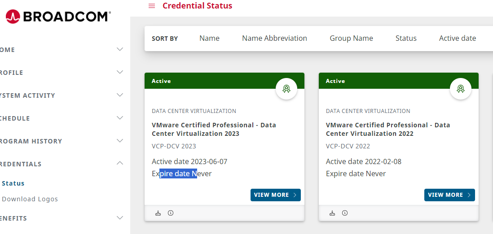Open the Profile sidebar menu item
The height and width of the screenshot is (234, 493).
pyautogui.click(x=12, y=73)
